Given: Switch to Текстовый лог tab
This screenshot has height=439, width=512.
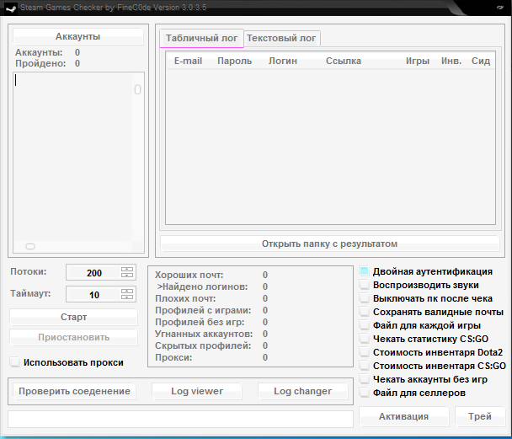Looking at the screenshot, I should 281,39.
